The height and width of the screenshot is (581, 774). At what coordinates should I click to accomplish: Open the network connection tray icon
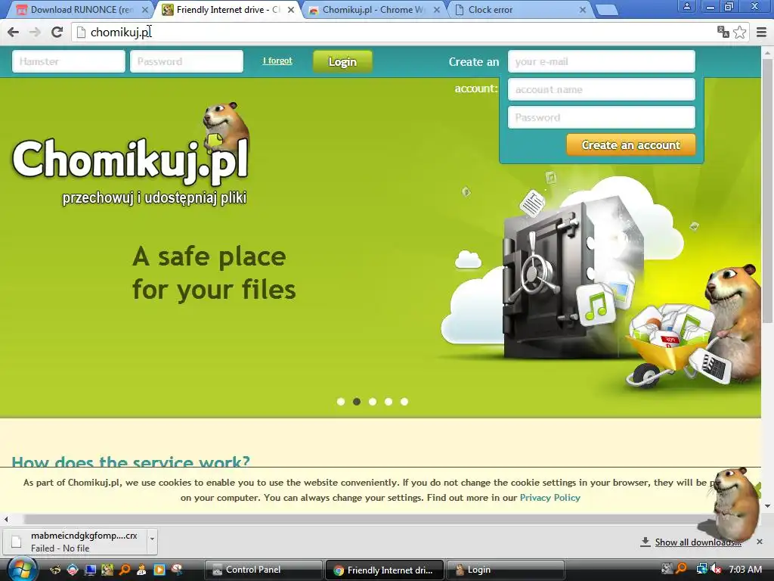tap(701, 569)
